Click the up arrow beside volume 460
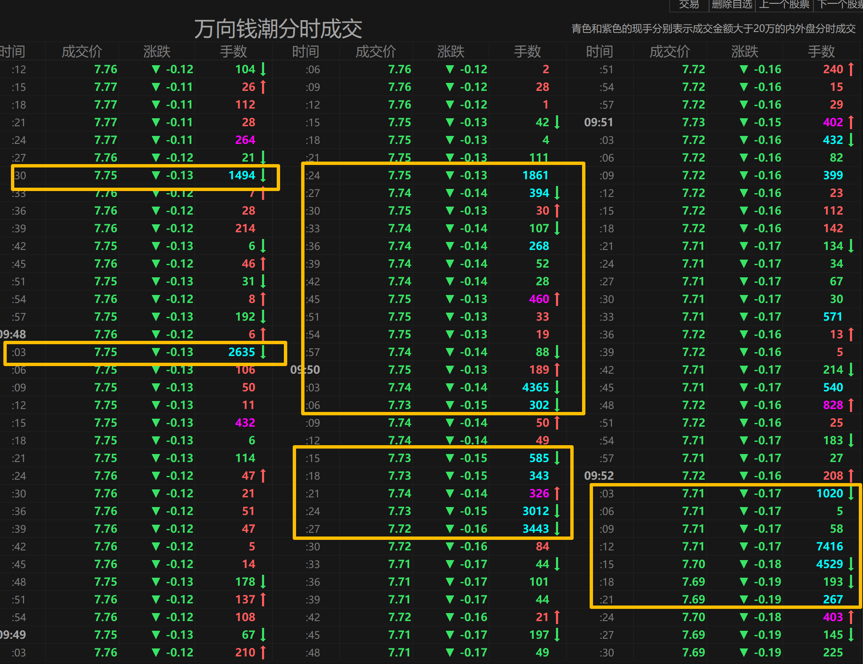The width and height of the screenshot is (863, 664). click(557, 299)
